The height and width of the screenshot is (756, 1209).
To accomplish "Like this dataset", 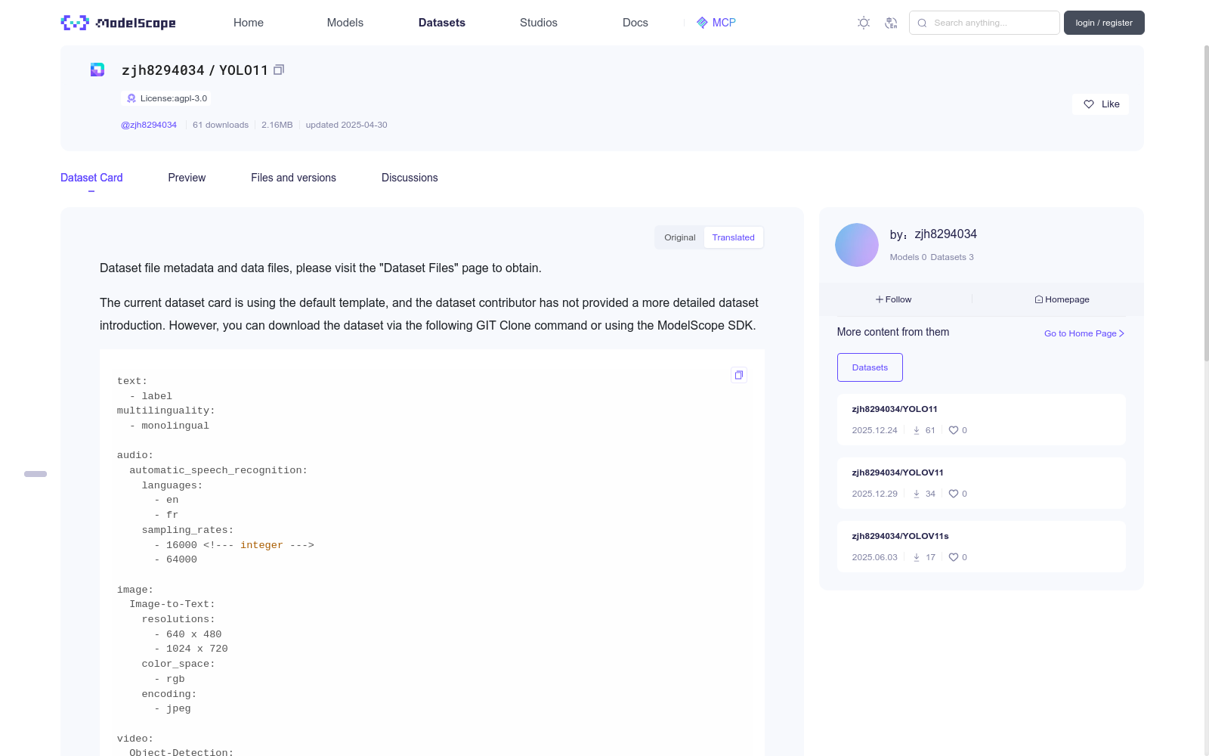I will pos(1100,104).
